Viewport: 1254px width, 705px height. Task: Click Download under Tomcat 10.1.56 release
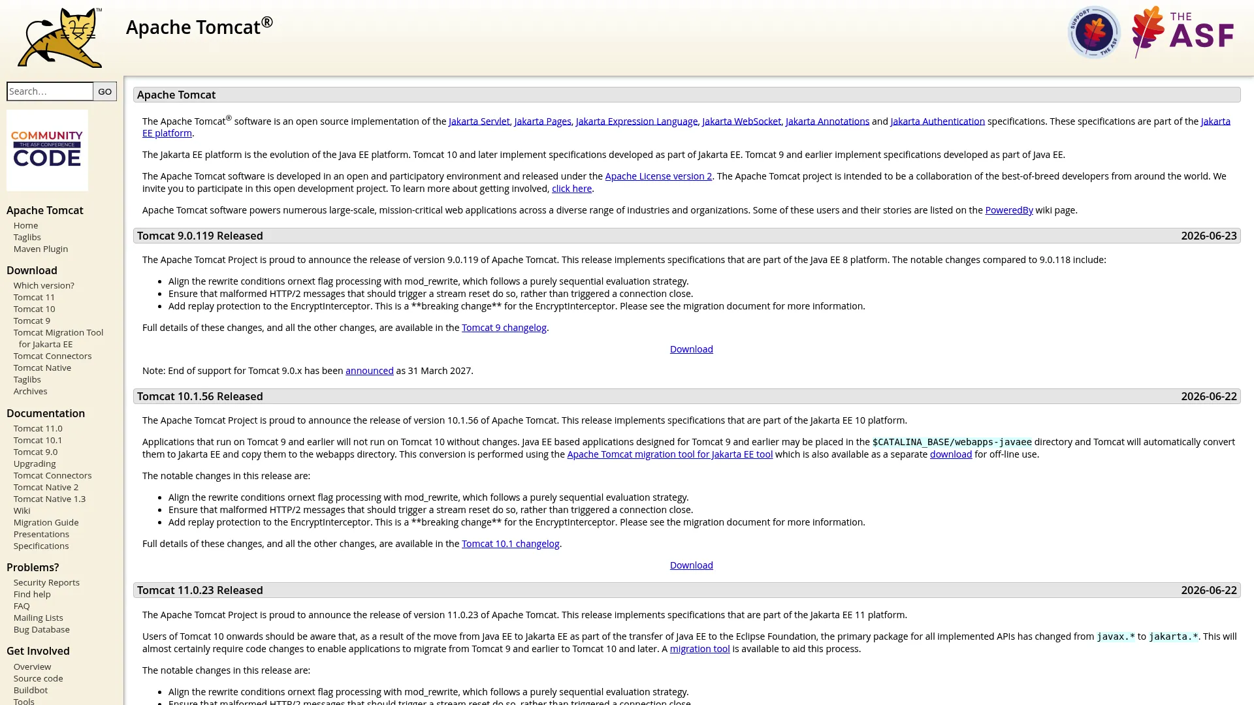click(x=691, y=565)
